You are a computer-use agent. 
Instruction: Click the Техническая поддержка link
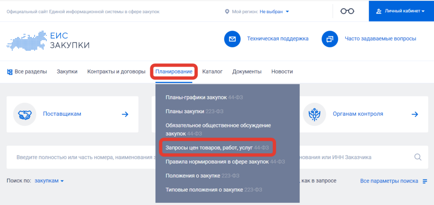click(278, 39)
